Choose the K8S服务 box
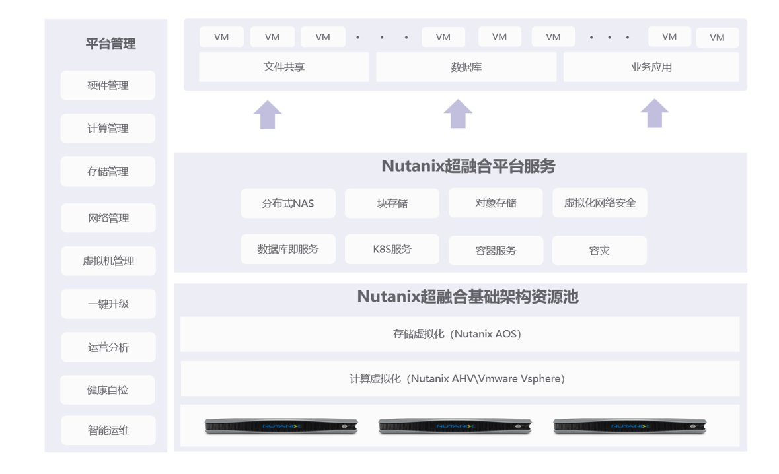This screenshot has height=474, width=779. click(392, 249)
